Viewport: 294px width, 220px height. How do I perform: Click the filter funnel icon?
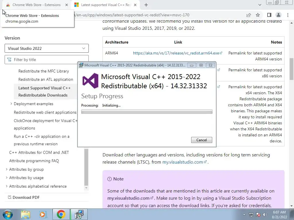pos(9,60)
